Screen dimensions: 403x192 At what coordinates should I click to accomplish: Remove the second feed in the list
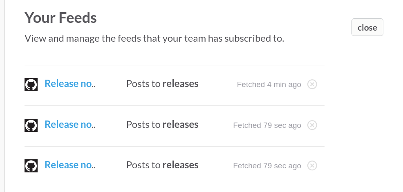(x=312, y=125)
